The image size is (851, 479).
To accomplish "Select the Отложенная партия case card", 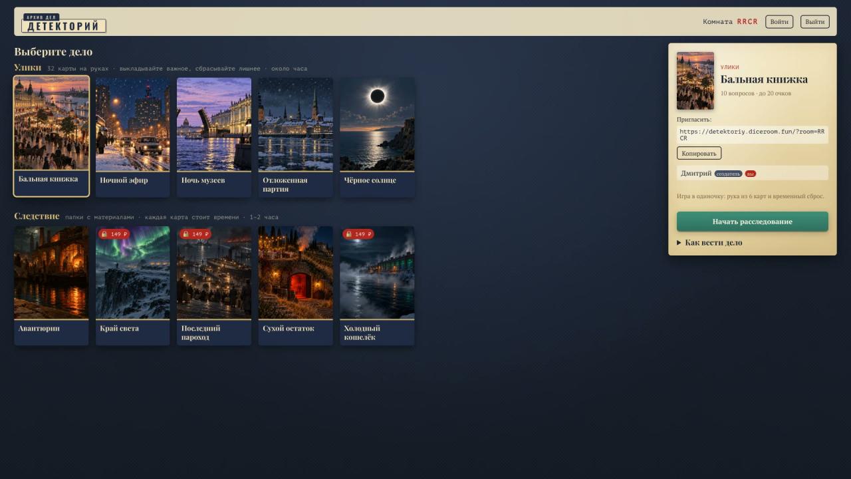I will click(296, 137).
